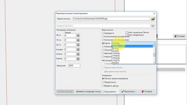187x105 pixels.
Task: Select the Одиночный снимок method option
Action: pos(103,68)
